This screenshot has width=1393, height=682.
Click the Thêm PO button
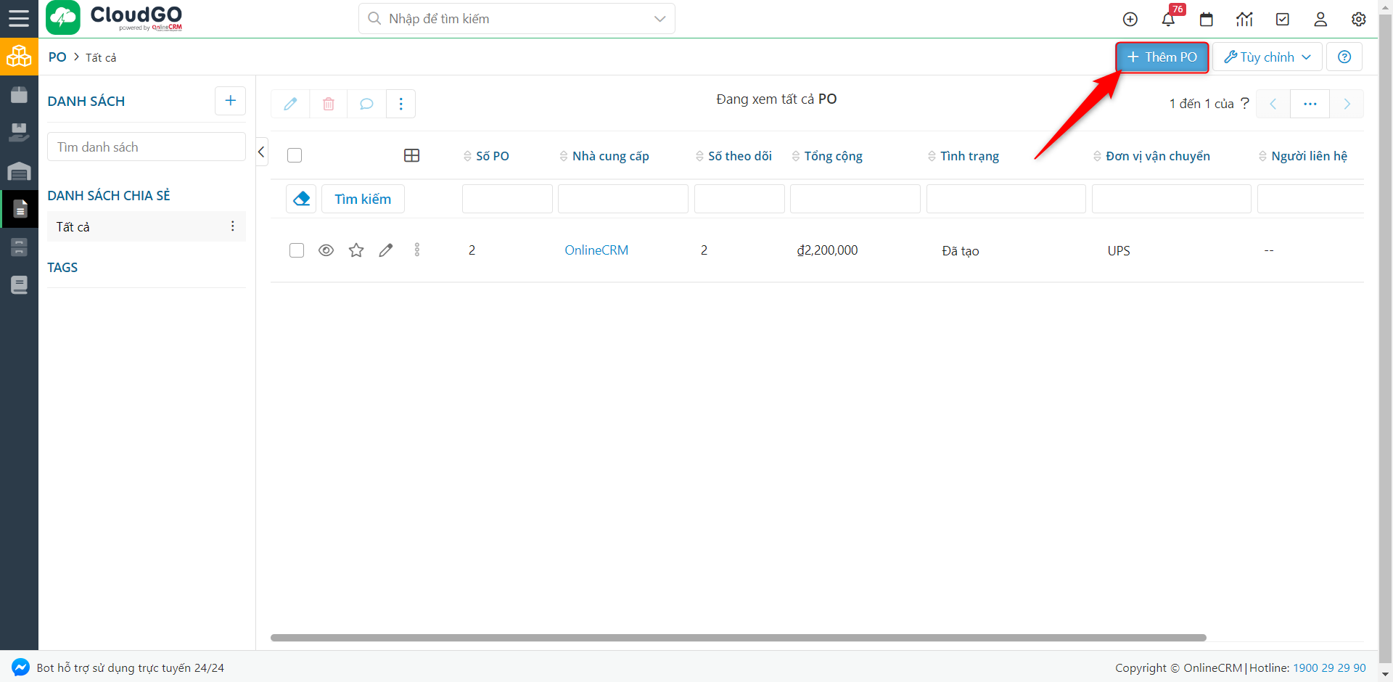pos(1162,57)
